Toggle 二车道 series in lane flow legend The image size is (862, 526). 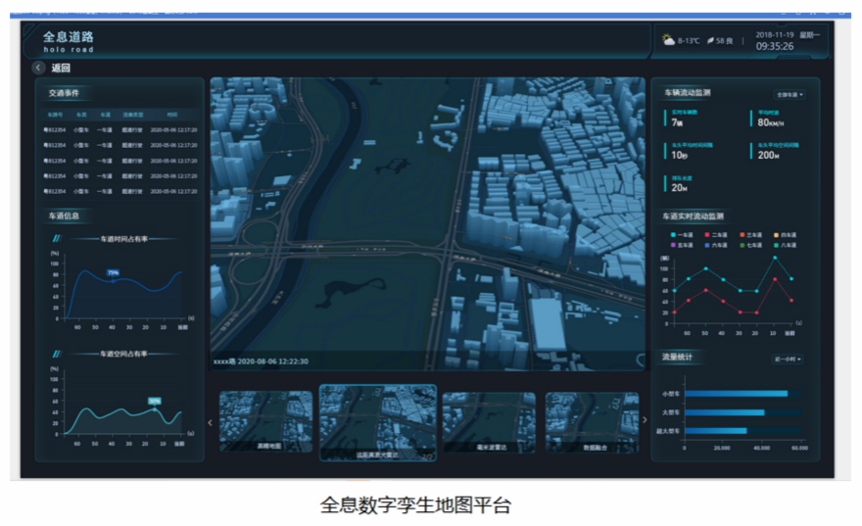point(716,234)
